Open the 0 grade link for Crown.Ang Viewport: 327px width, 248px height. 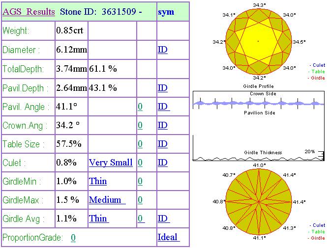pyautogui.click(x=140, y=125)
